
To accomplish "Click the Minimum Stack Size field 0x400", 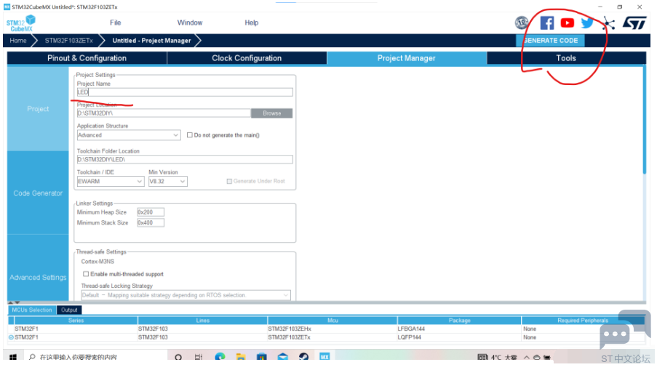I will coord(151,222).
